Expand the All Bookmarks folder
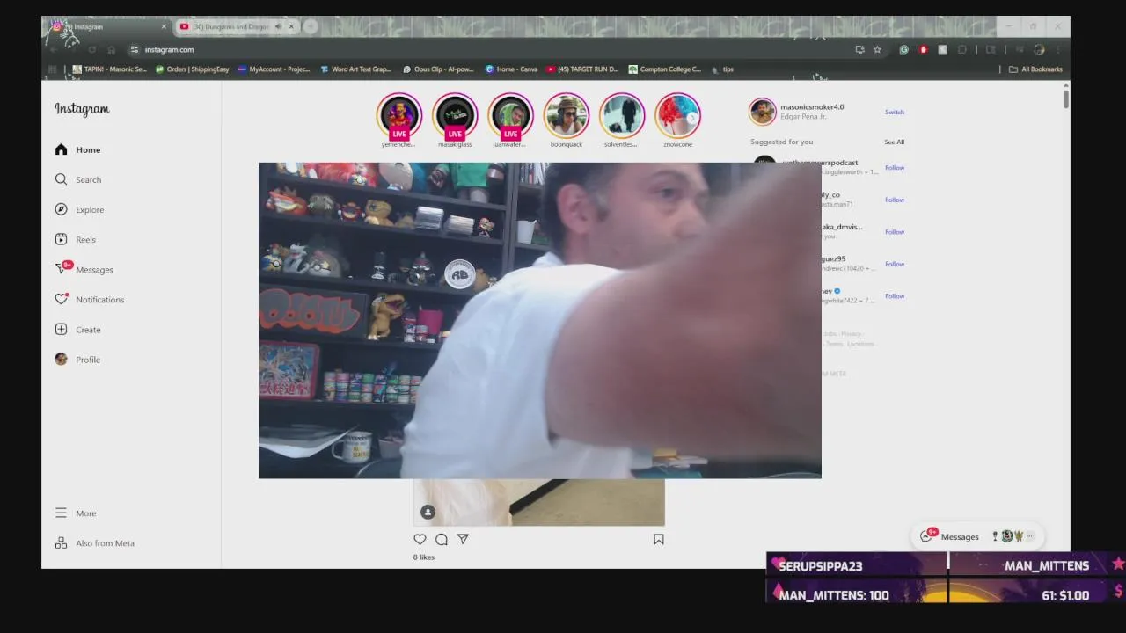Image resolution: width=1126 pixels, height=633 pixels. (x=1035, y=69)
